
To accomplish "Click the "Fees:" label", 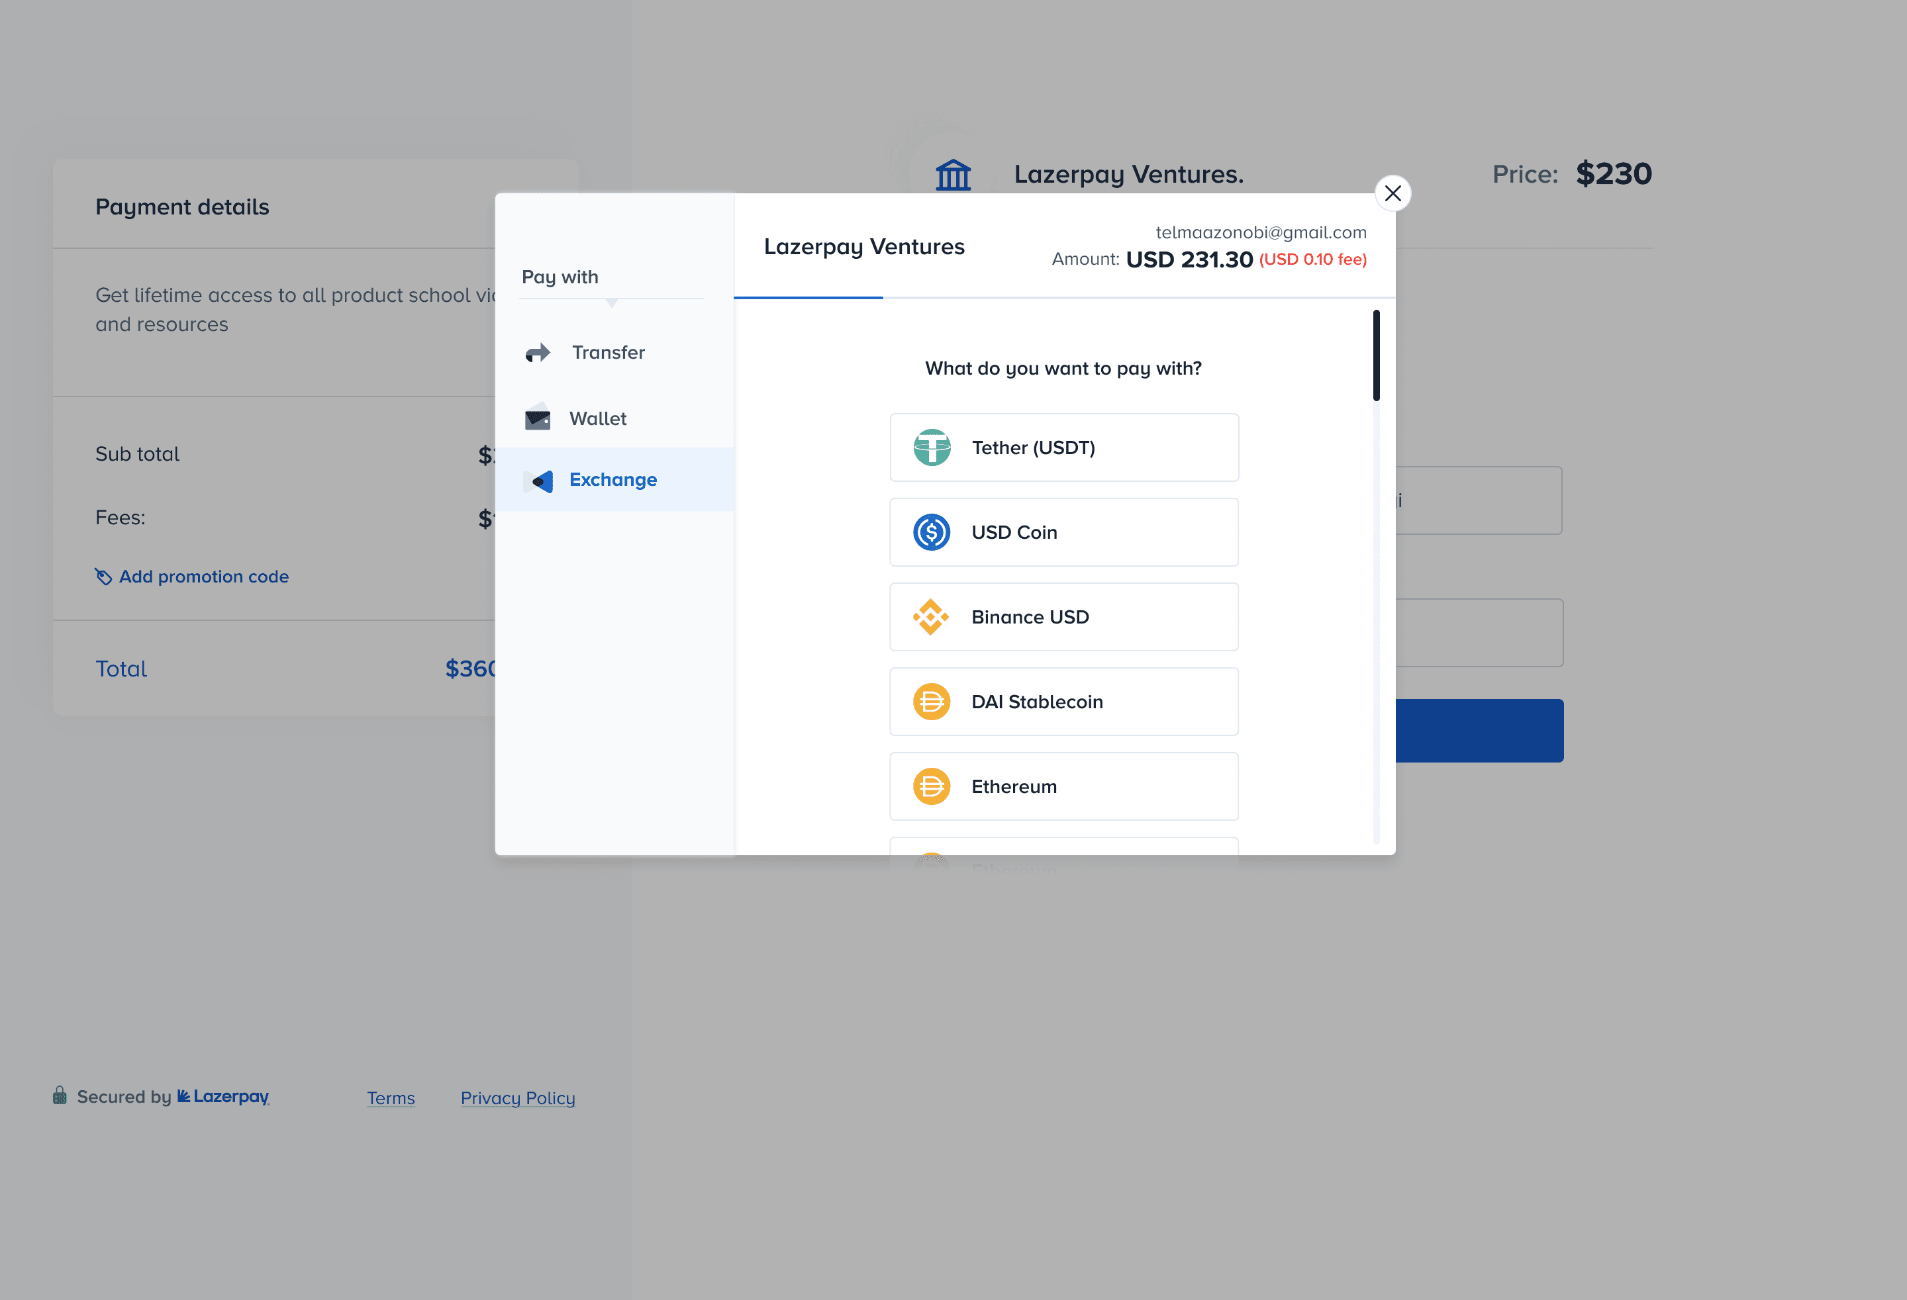I will tap(121, 518).
